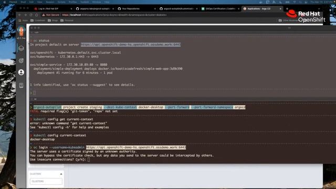Click the top terminal pane prompt cursor
This screenshot has height=189, width=336.
[35, 93]
